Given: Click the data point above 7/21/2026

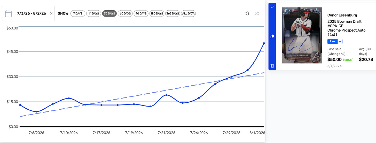Looking at the screenshot, I should click(166, 95).
